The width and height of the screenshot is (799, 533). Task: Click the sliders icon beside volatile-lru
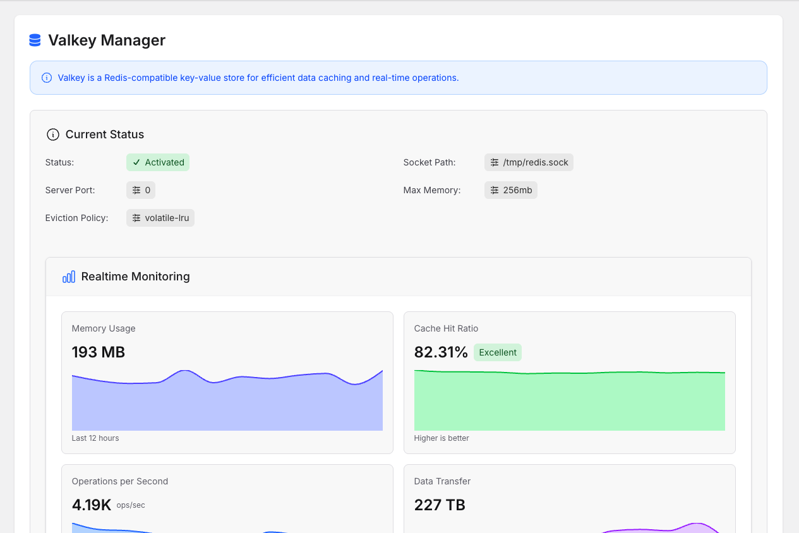coord(136,218)
